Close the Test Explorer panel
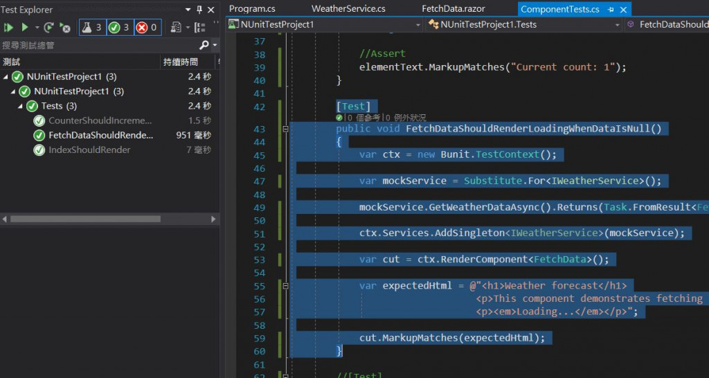Viewport: 709px width, 378px height. coord(210,10)
